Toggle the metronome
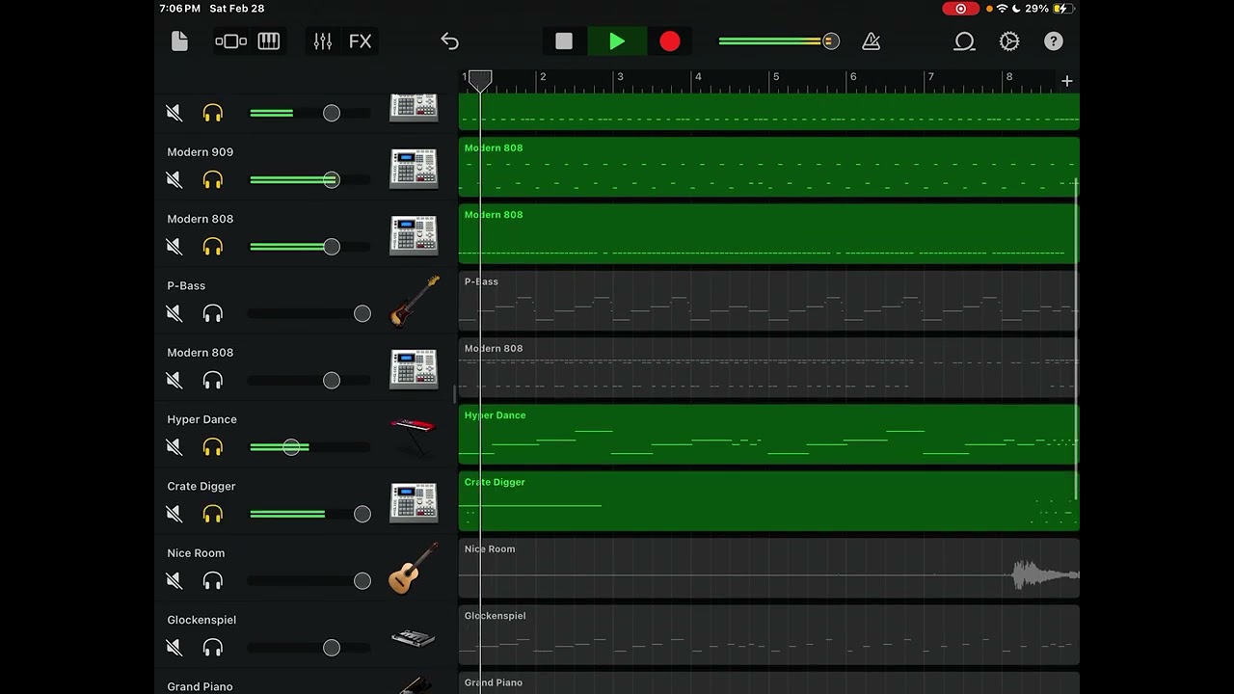Viewport: 1234px width, 694px height. pyautogui.click(x=871, y=41)
